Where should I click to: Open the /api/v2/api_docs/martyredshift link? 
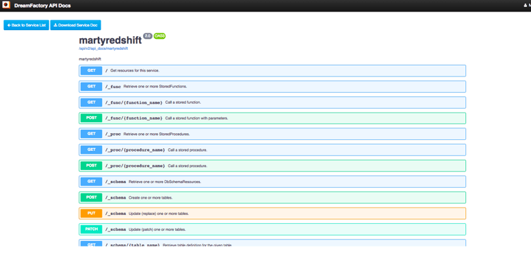[103, 48]
